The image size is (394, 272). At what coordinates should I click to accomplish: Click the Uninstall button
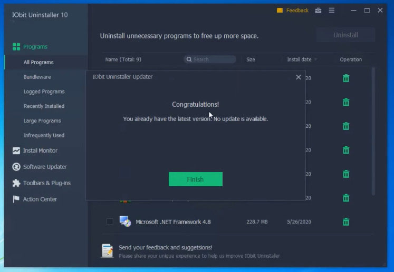pos(346,35)
